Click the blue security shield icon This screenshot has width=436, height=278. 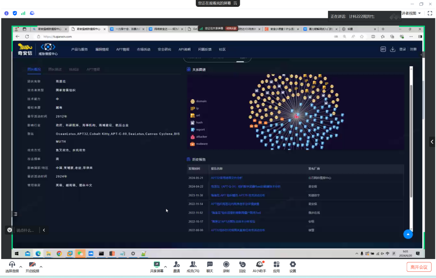click(15, 13)
